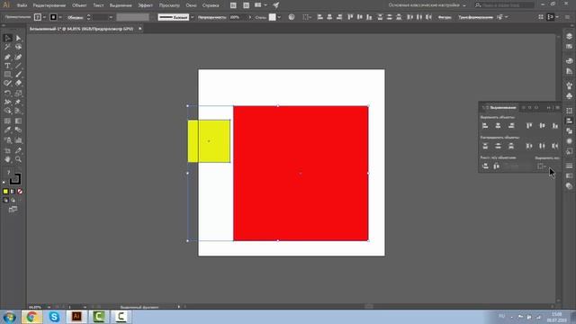The image size is (576, 324).
Task: Select the Zoom magnifier tool
Action: (x=18, y=159)
